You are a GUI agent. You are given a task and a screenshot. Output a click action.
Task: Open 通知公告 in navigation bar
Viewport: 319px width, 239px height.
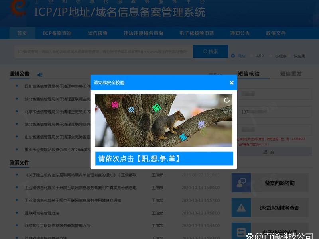click(240, 33)
